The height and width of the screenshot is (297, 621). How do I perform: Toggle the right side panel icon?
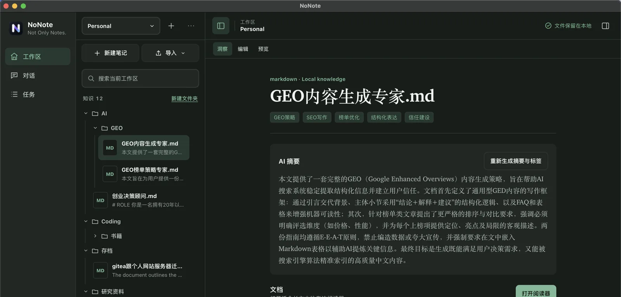[x=605, y=26]
